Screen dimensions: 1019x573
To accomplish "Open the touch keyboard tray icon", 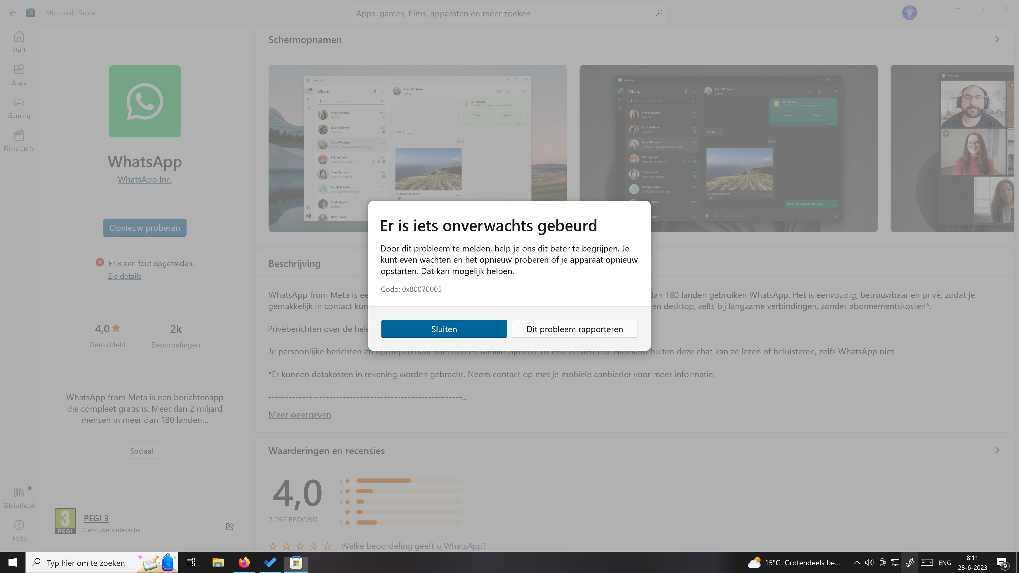I will tap(927, 562).
